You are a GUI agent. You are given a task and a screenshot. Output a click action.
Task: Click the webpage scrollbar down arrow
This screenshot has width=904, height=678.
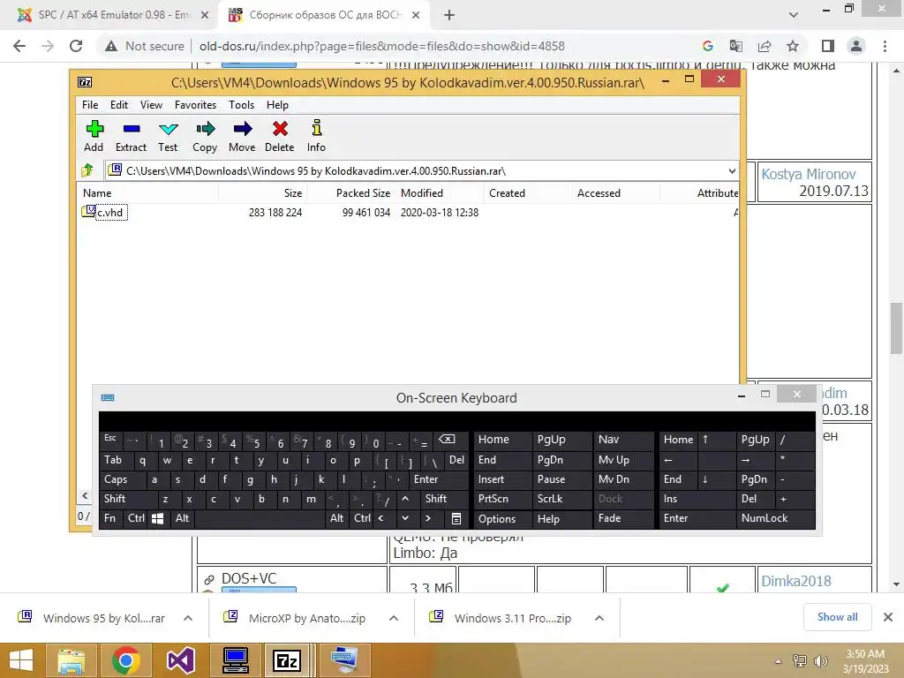pos(896,584)
